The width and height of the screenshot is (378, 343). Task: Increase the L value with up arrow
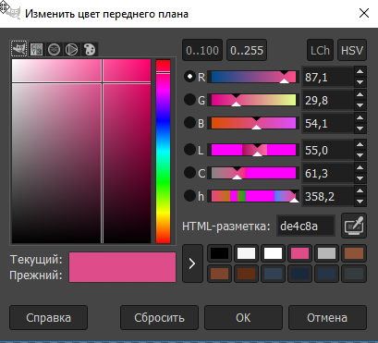point(360,145)
